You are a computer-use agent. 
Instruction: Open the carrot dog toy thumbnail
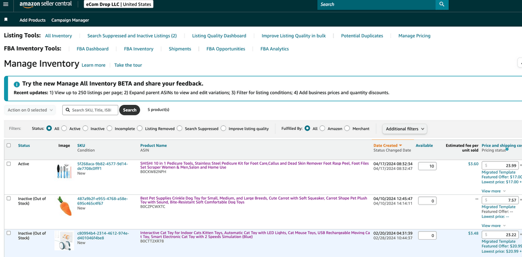(x=64, y=205)
